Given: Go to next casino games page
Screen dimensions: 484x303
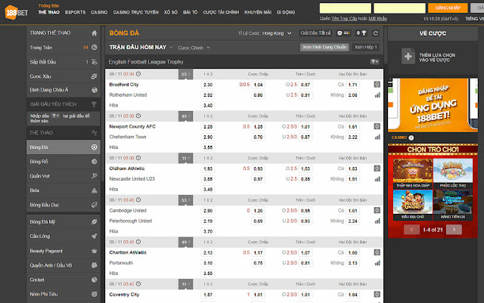Looking at the screenshot, I should 454,230.
